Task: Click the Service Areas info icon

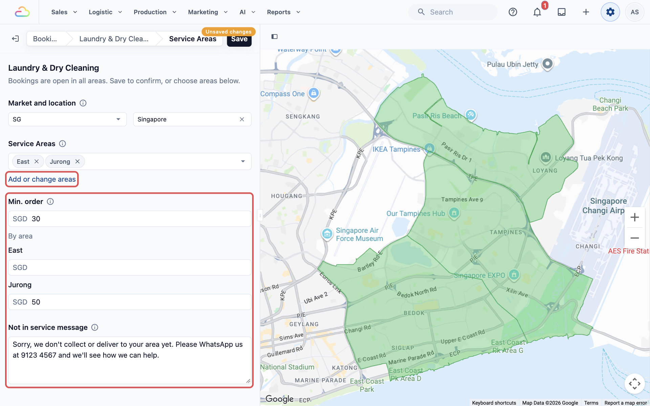Action: pyautogui.click(x=63, y=144)
